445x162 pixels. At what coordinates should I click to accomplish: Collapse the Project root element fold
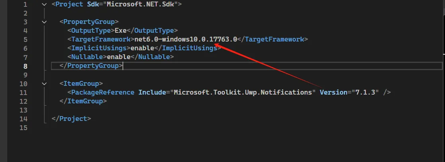(x=44, y=4)
